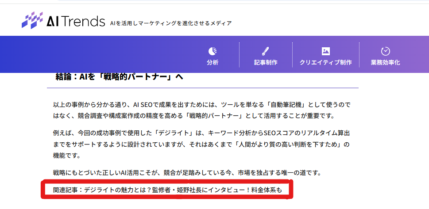Select the 記事制作 menu label
This screenshot has height=209, width=429.
click(266, 62)
